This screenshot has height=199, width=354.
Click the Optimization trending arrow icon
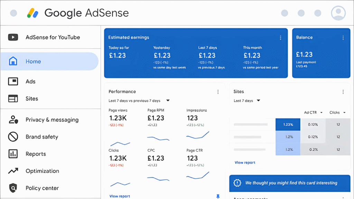13,171
